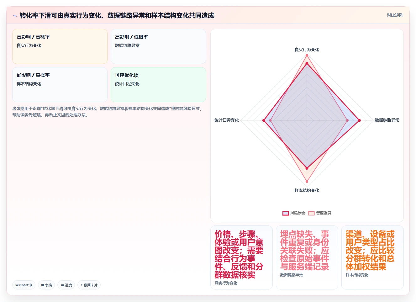The height and width of the screenshot is (302, 416).
Task: Click the 统计口径变化 radar axis label
Action: pyautogui.click(x=227, y=120)
